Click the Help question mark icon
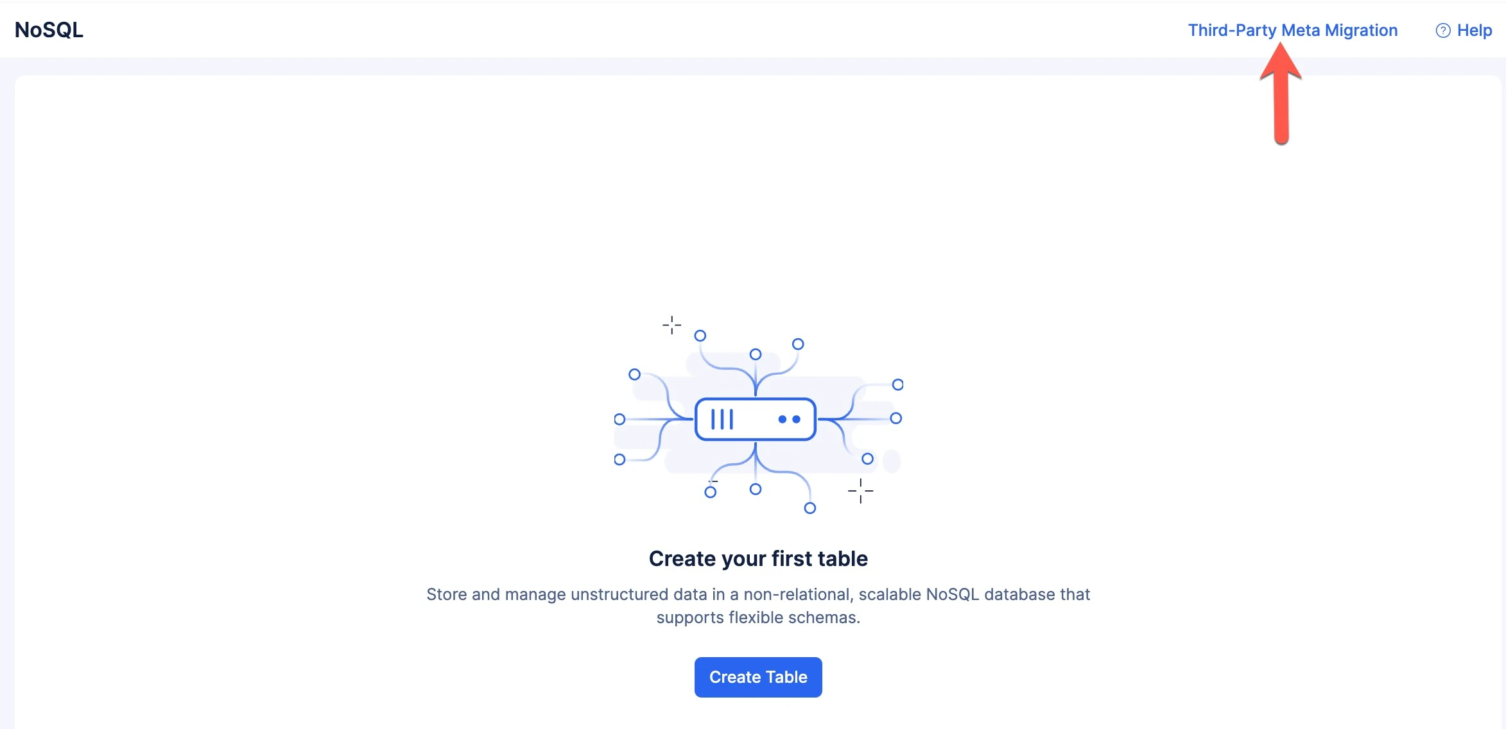1506x729 pixels. (x=1442, y=30)
